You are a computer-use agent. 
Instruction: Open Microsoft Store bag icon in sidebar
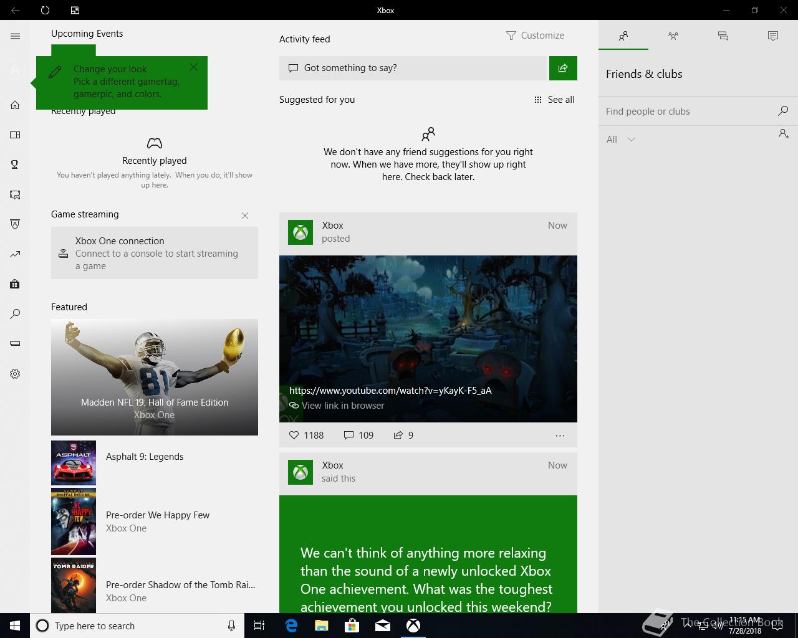click(x=15, y=284)
